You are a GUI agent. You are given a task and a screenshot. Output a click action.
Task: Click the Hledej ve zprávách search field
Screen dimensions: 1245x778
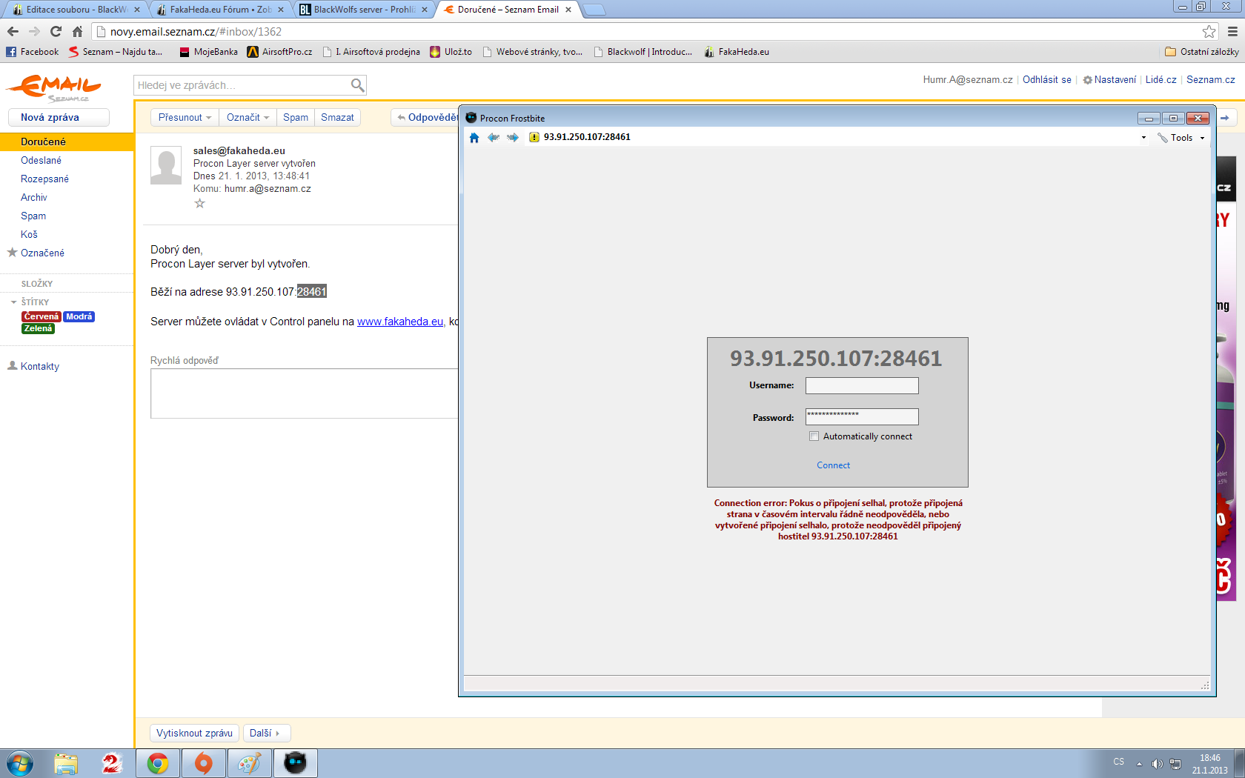coord(242,85)
